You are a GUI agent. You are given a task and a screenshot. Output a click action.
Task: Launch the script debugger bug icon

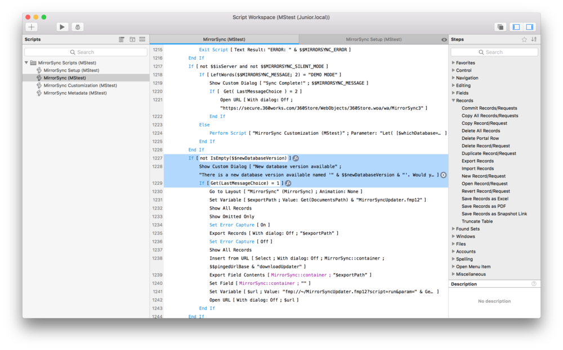click(78, 27)
